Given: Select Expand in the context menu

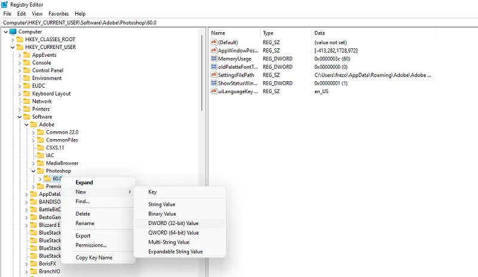Looking at the screenshot, I should pyautogui.click(x=98, y=182).
